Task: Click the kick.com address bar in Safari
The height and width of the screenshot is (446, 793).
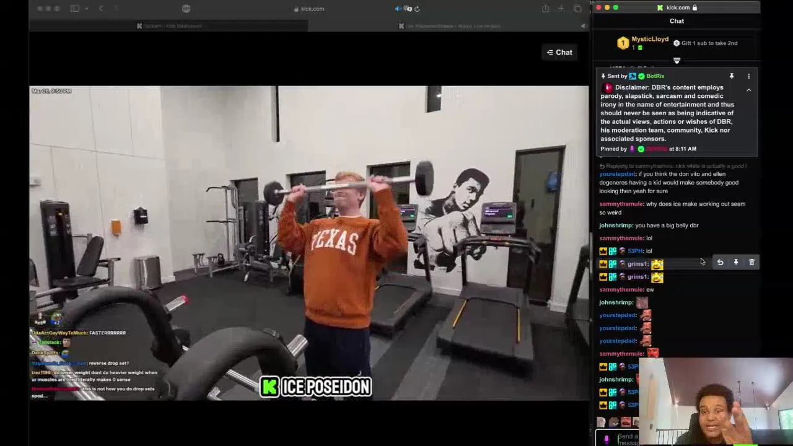Action: pyautogui.click(x=309, y=9)
